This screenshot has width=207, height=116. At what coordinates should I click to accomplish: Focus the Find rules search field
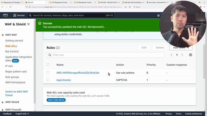pyautogui.click(x=105, y=55)
